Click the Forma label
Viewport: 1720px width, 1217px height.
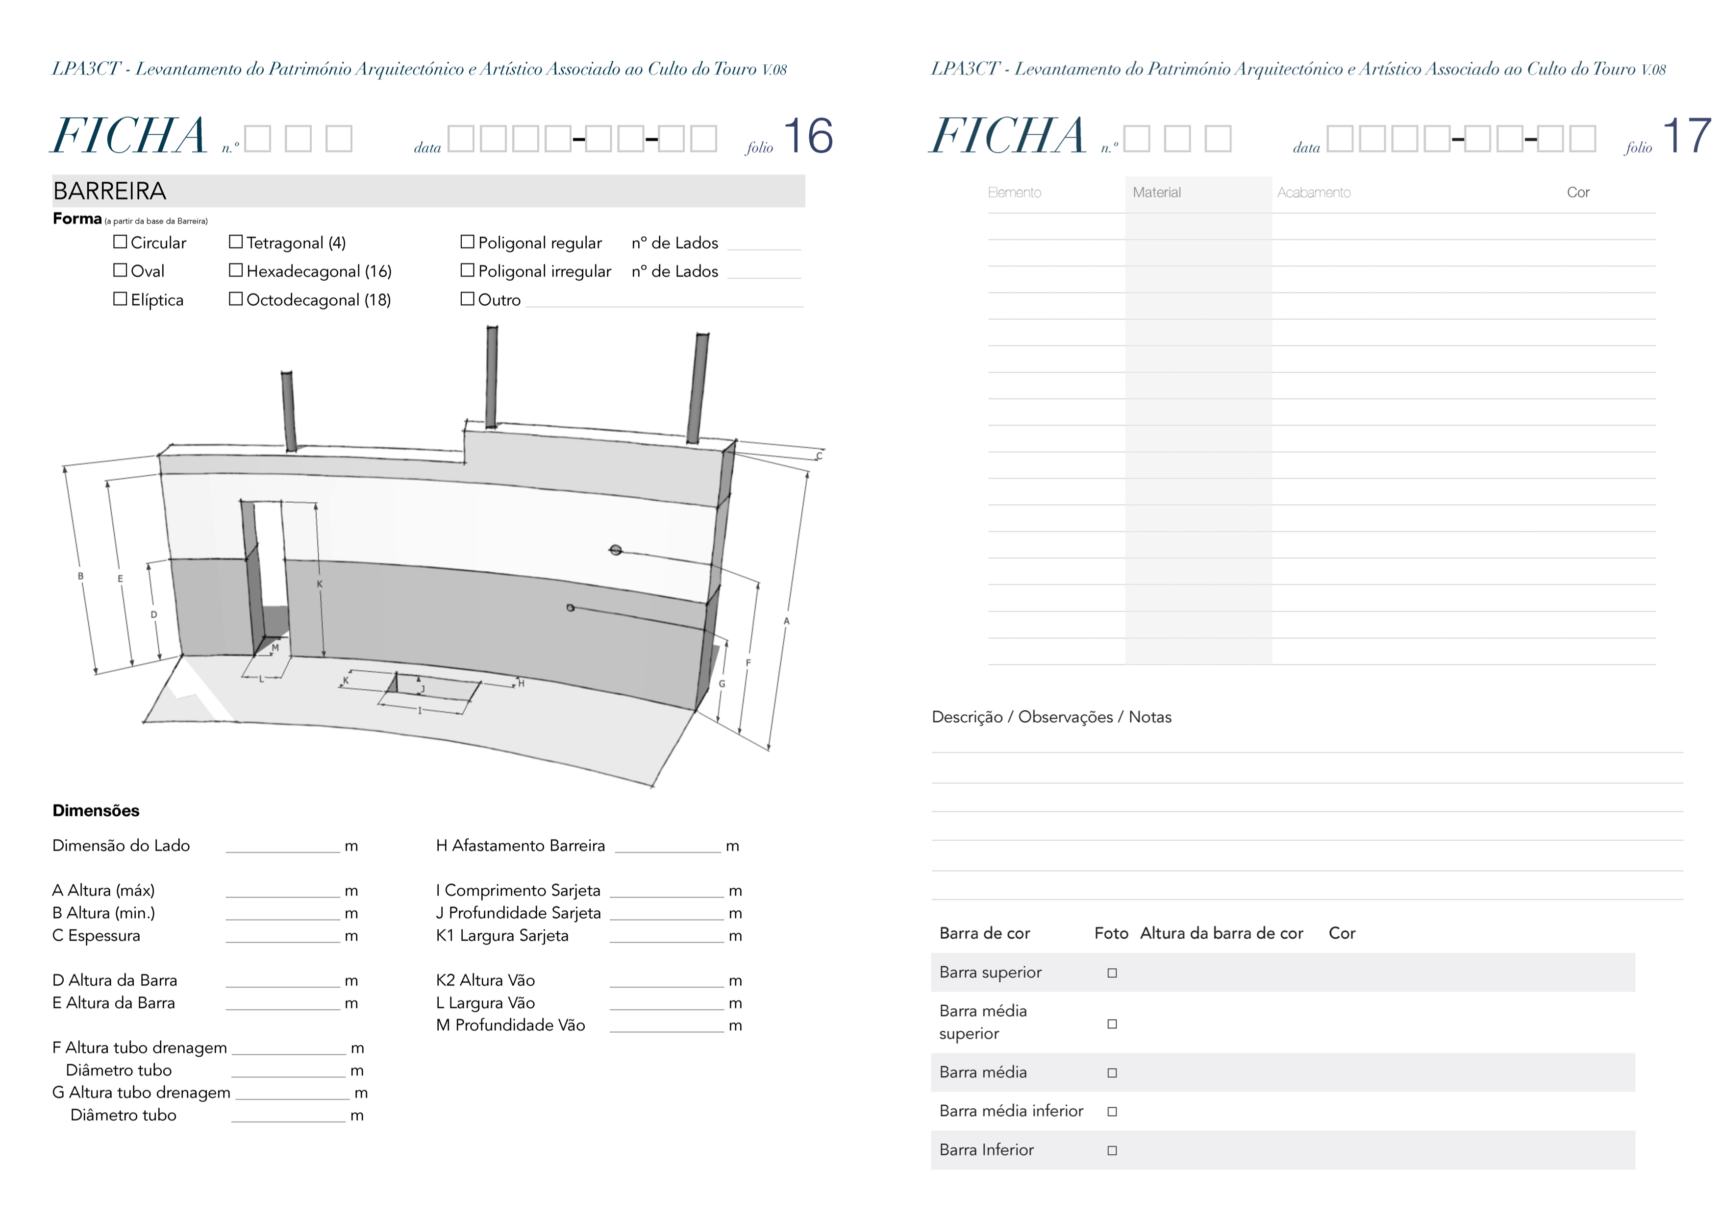tap(77, 219)
